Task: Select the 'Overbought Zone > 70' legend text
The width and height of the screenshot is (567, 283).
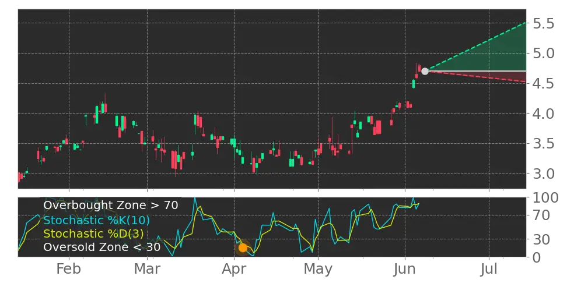Action: click(x=111, y=206)
